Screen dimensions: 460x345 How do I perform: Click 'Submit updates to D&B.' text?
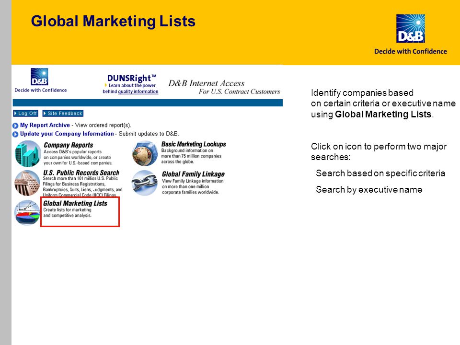[149, 134]
